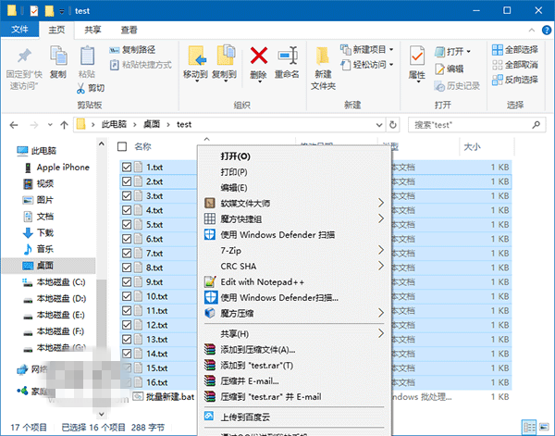Select 本地磁盘 (C:) in navigation pane
The width and height of the screenshot is (555, 436).
pyautogui.click(x=60, y=282)
